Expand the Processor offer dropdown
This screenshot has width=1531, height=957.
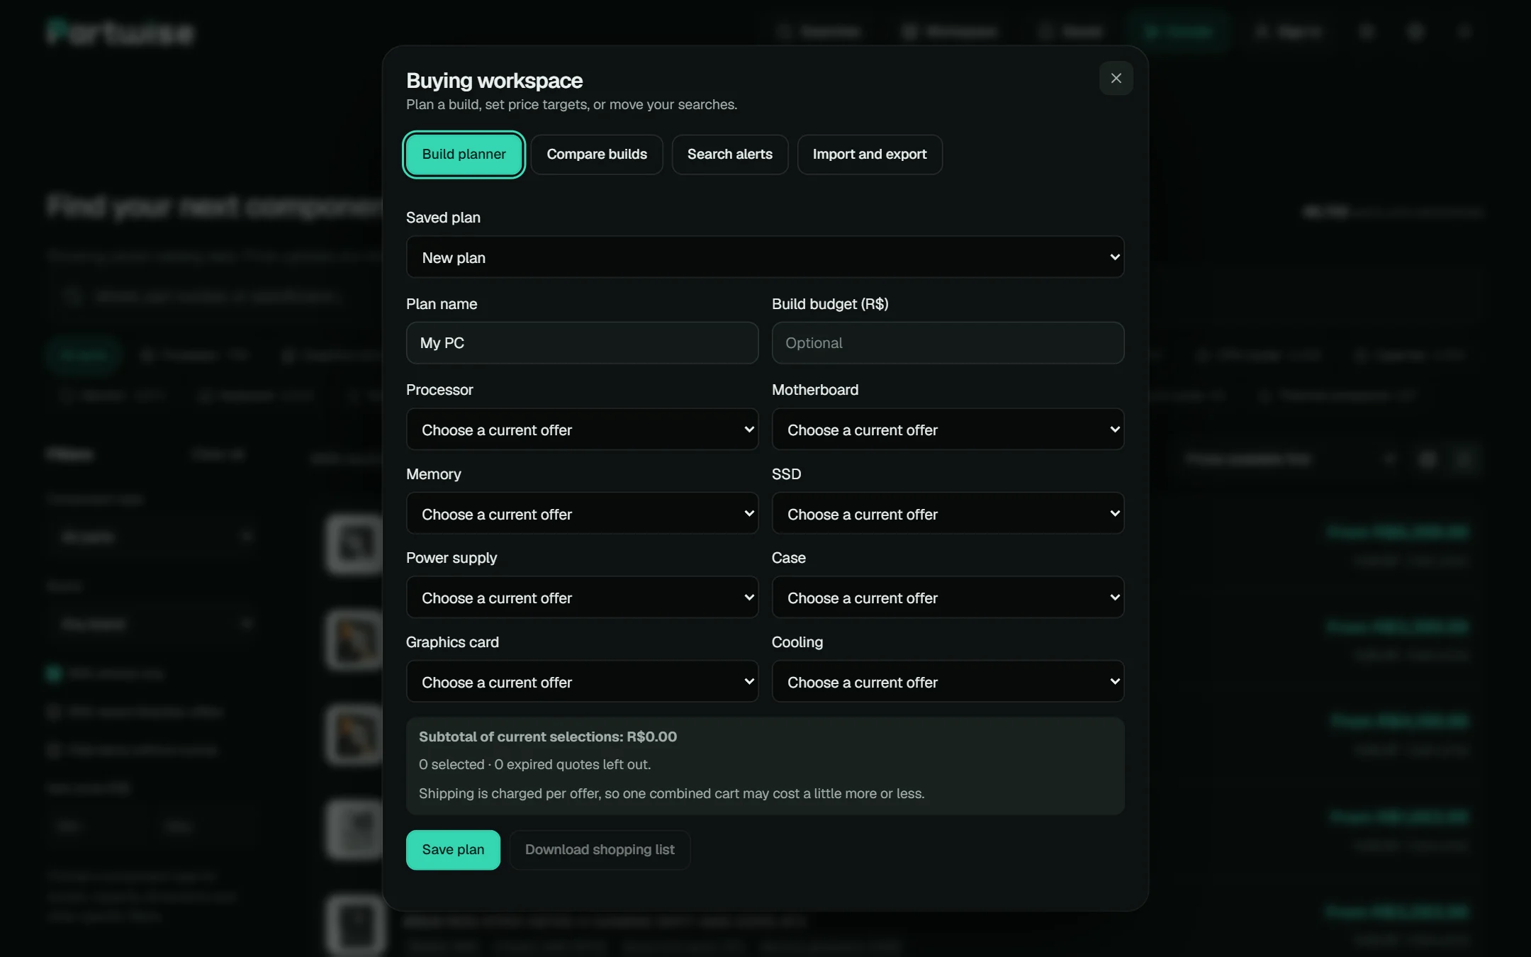pyautogui.click(x=582, y=430)
